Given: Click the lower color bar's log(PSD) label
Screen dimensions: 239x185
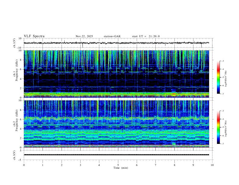Looking at the screenshot, I should 226,128.
